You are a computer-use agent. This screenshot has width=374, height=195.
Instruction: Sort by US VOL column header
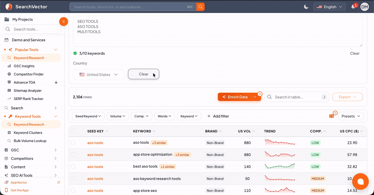[246, 131]
